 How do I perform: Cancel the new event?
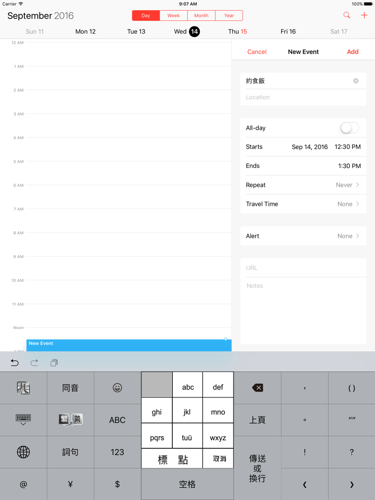257,52
